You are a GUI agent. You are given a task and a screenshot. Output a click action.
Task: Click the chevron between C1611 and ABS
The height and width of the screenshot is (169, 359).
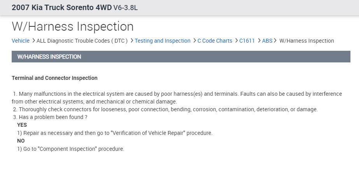pyautogui.click(x=259, y=41)
